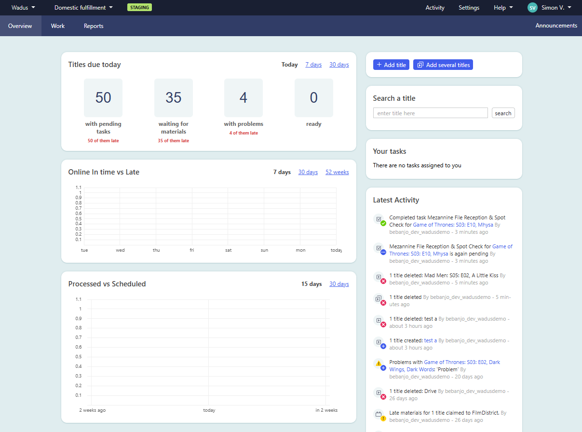Focus the enter title here search field
This screenshot has height=432, width=582.
(430, 113)
